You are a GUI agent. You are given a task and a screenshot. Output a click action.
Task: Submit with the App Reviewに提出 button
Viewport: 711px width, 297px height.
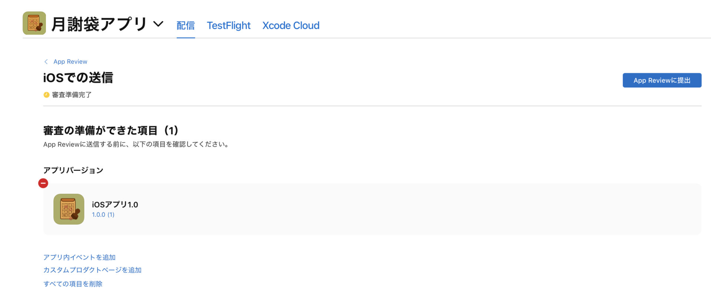tap(662, 80)
